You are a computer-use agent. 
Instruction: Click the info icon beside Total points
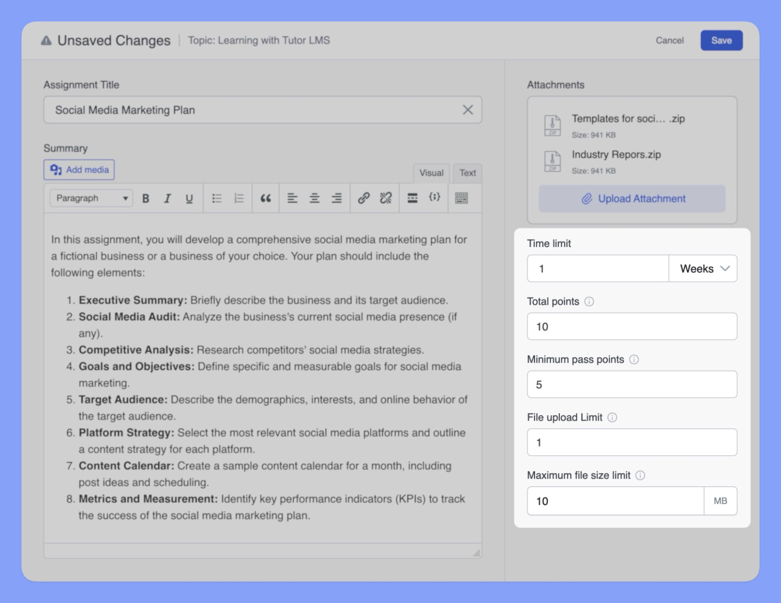coord(589,302)
